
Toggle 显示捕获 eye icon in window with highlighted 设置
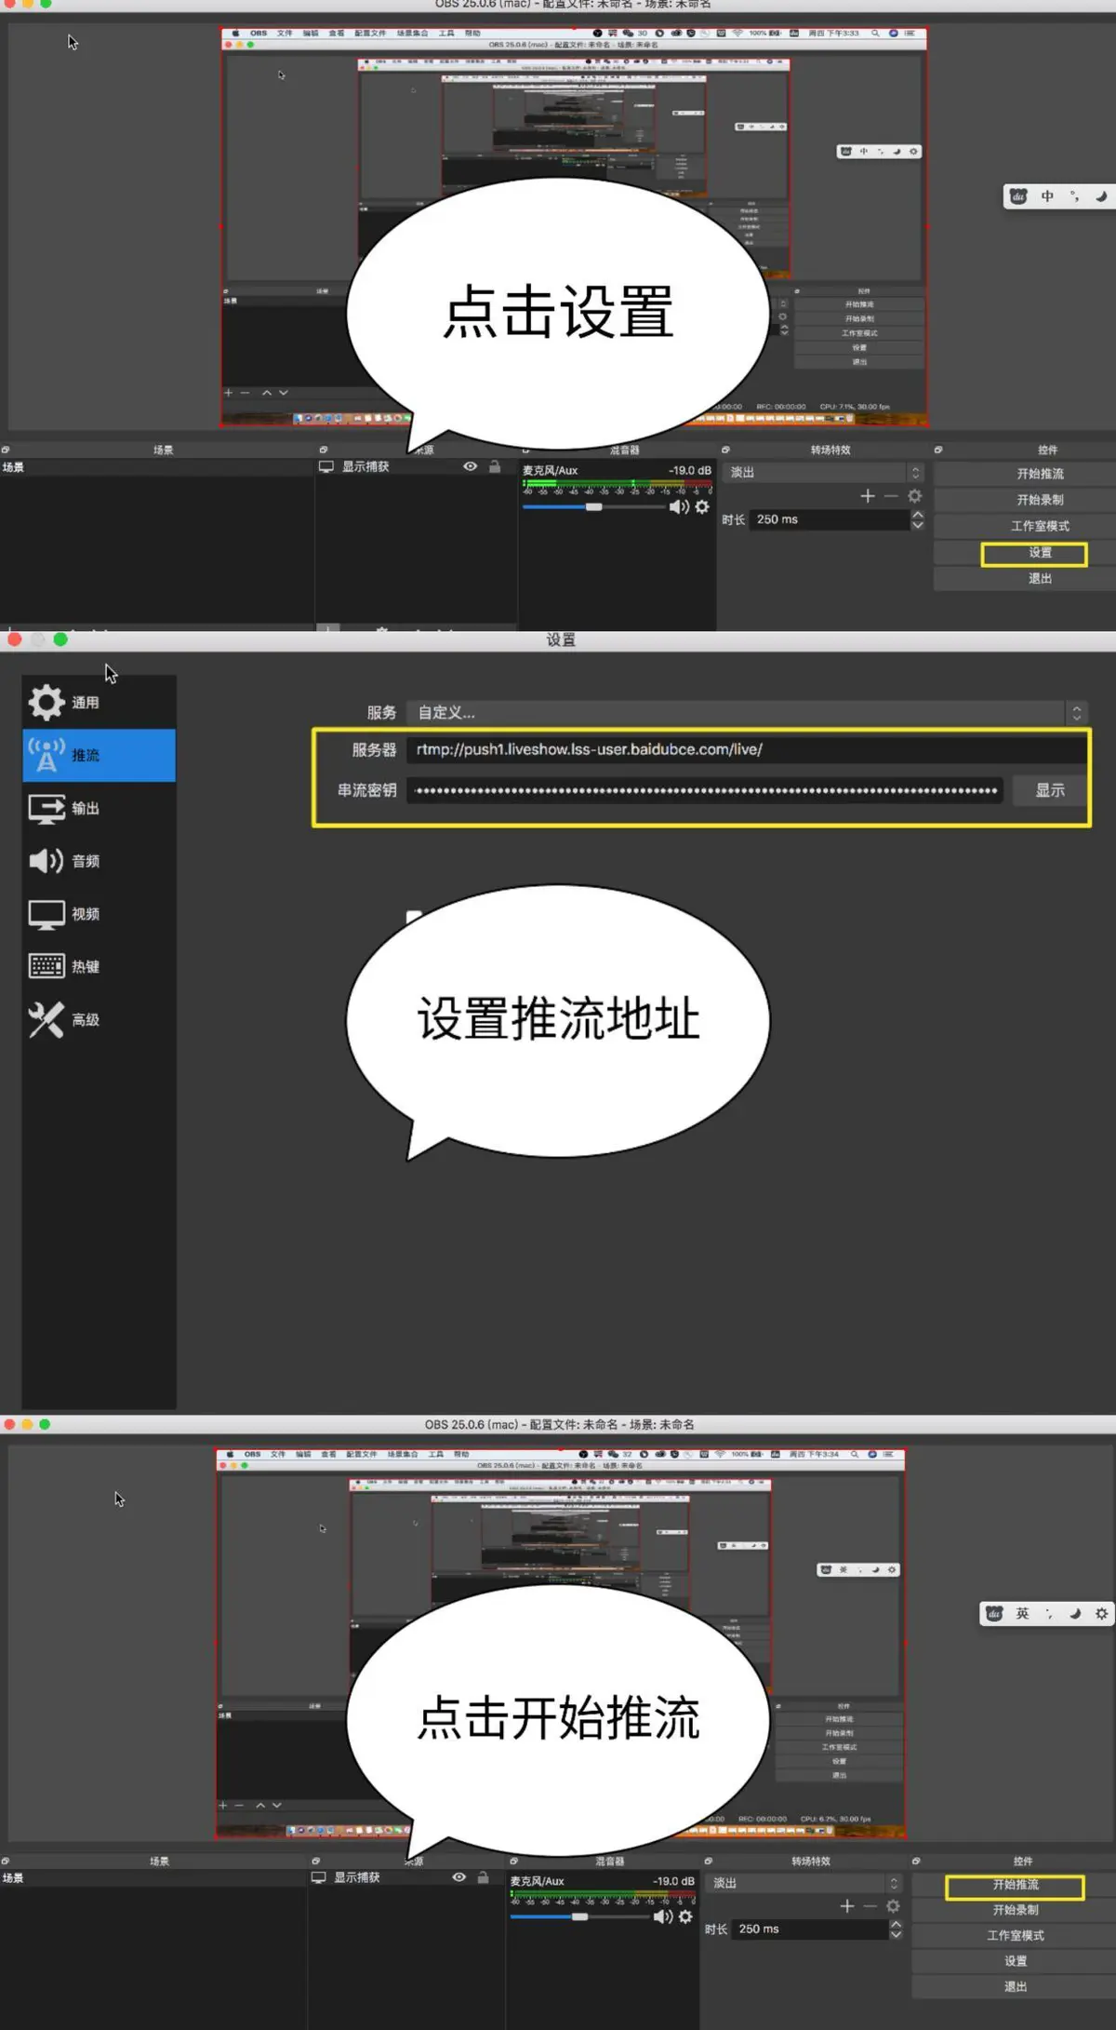tap(470, 466)
